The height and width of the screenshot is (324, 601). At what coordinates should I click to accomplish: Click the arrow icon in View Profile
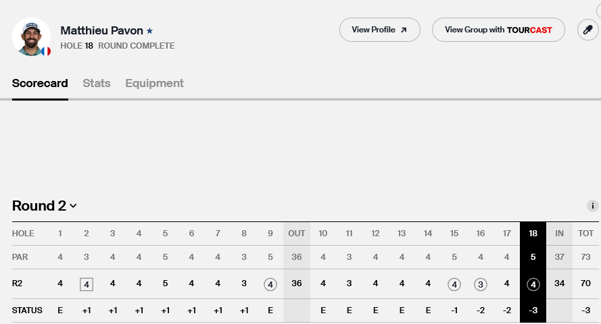[x=404, y=30]
